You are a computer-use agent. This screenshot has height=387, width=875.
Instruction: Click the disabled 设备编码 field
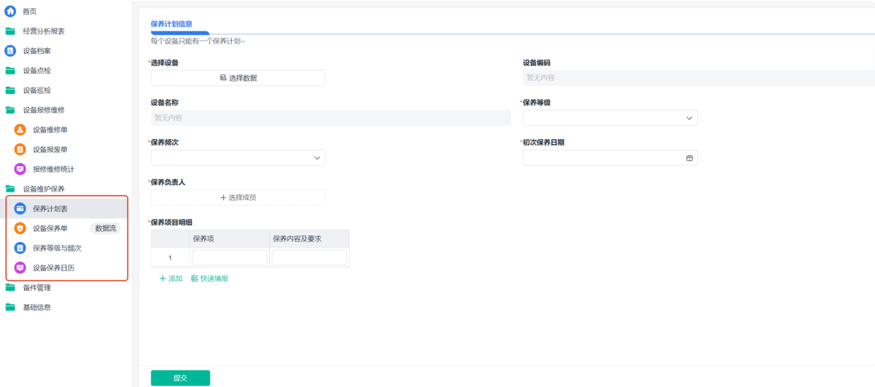coord(699,78)
